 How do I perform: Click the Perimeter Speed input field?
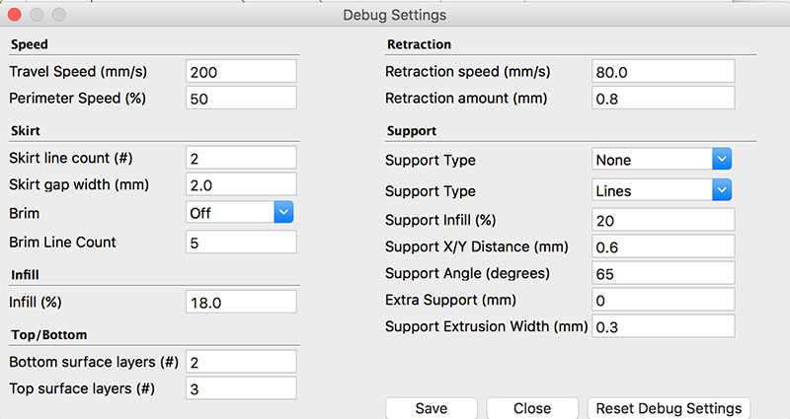click(x=241, y=99)
